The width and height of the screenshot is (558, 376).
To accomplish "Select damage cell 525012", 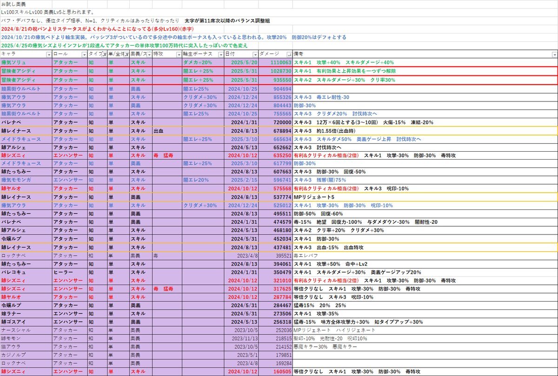I will (275, 205).
